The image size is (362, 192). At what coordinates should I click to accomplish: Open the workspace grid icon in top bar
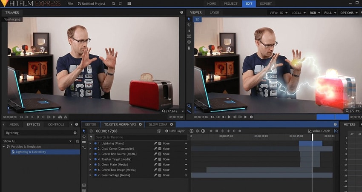[x=129, y=3]
